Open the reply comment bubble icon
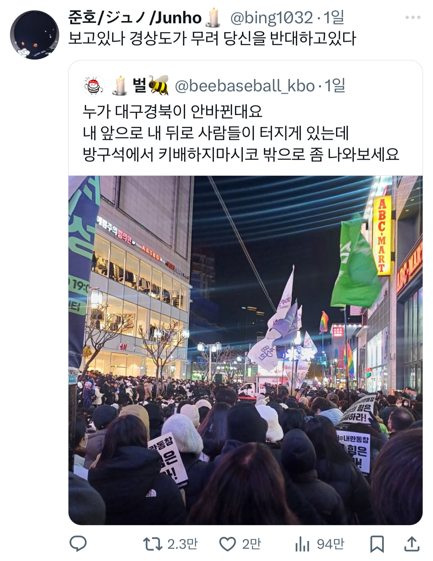 [78, 544]
